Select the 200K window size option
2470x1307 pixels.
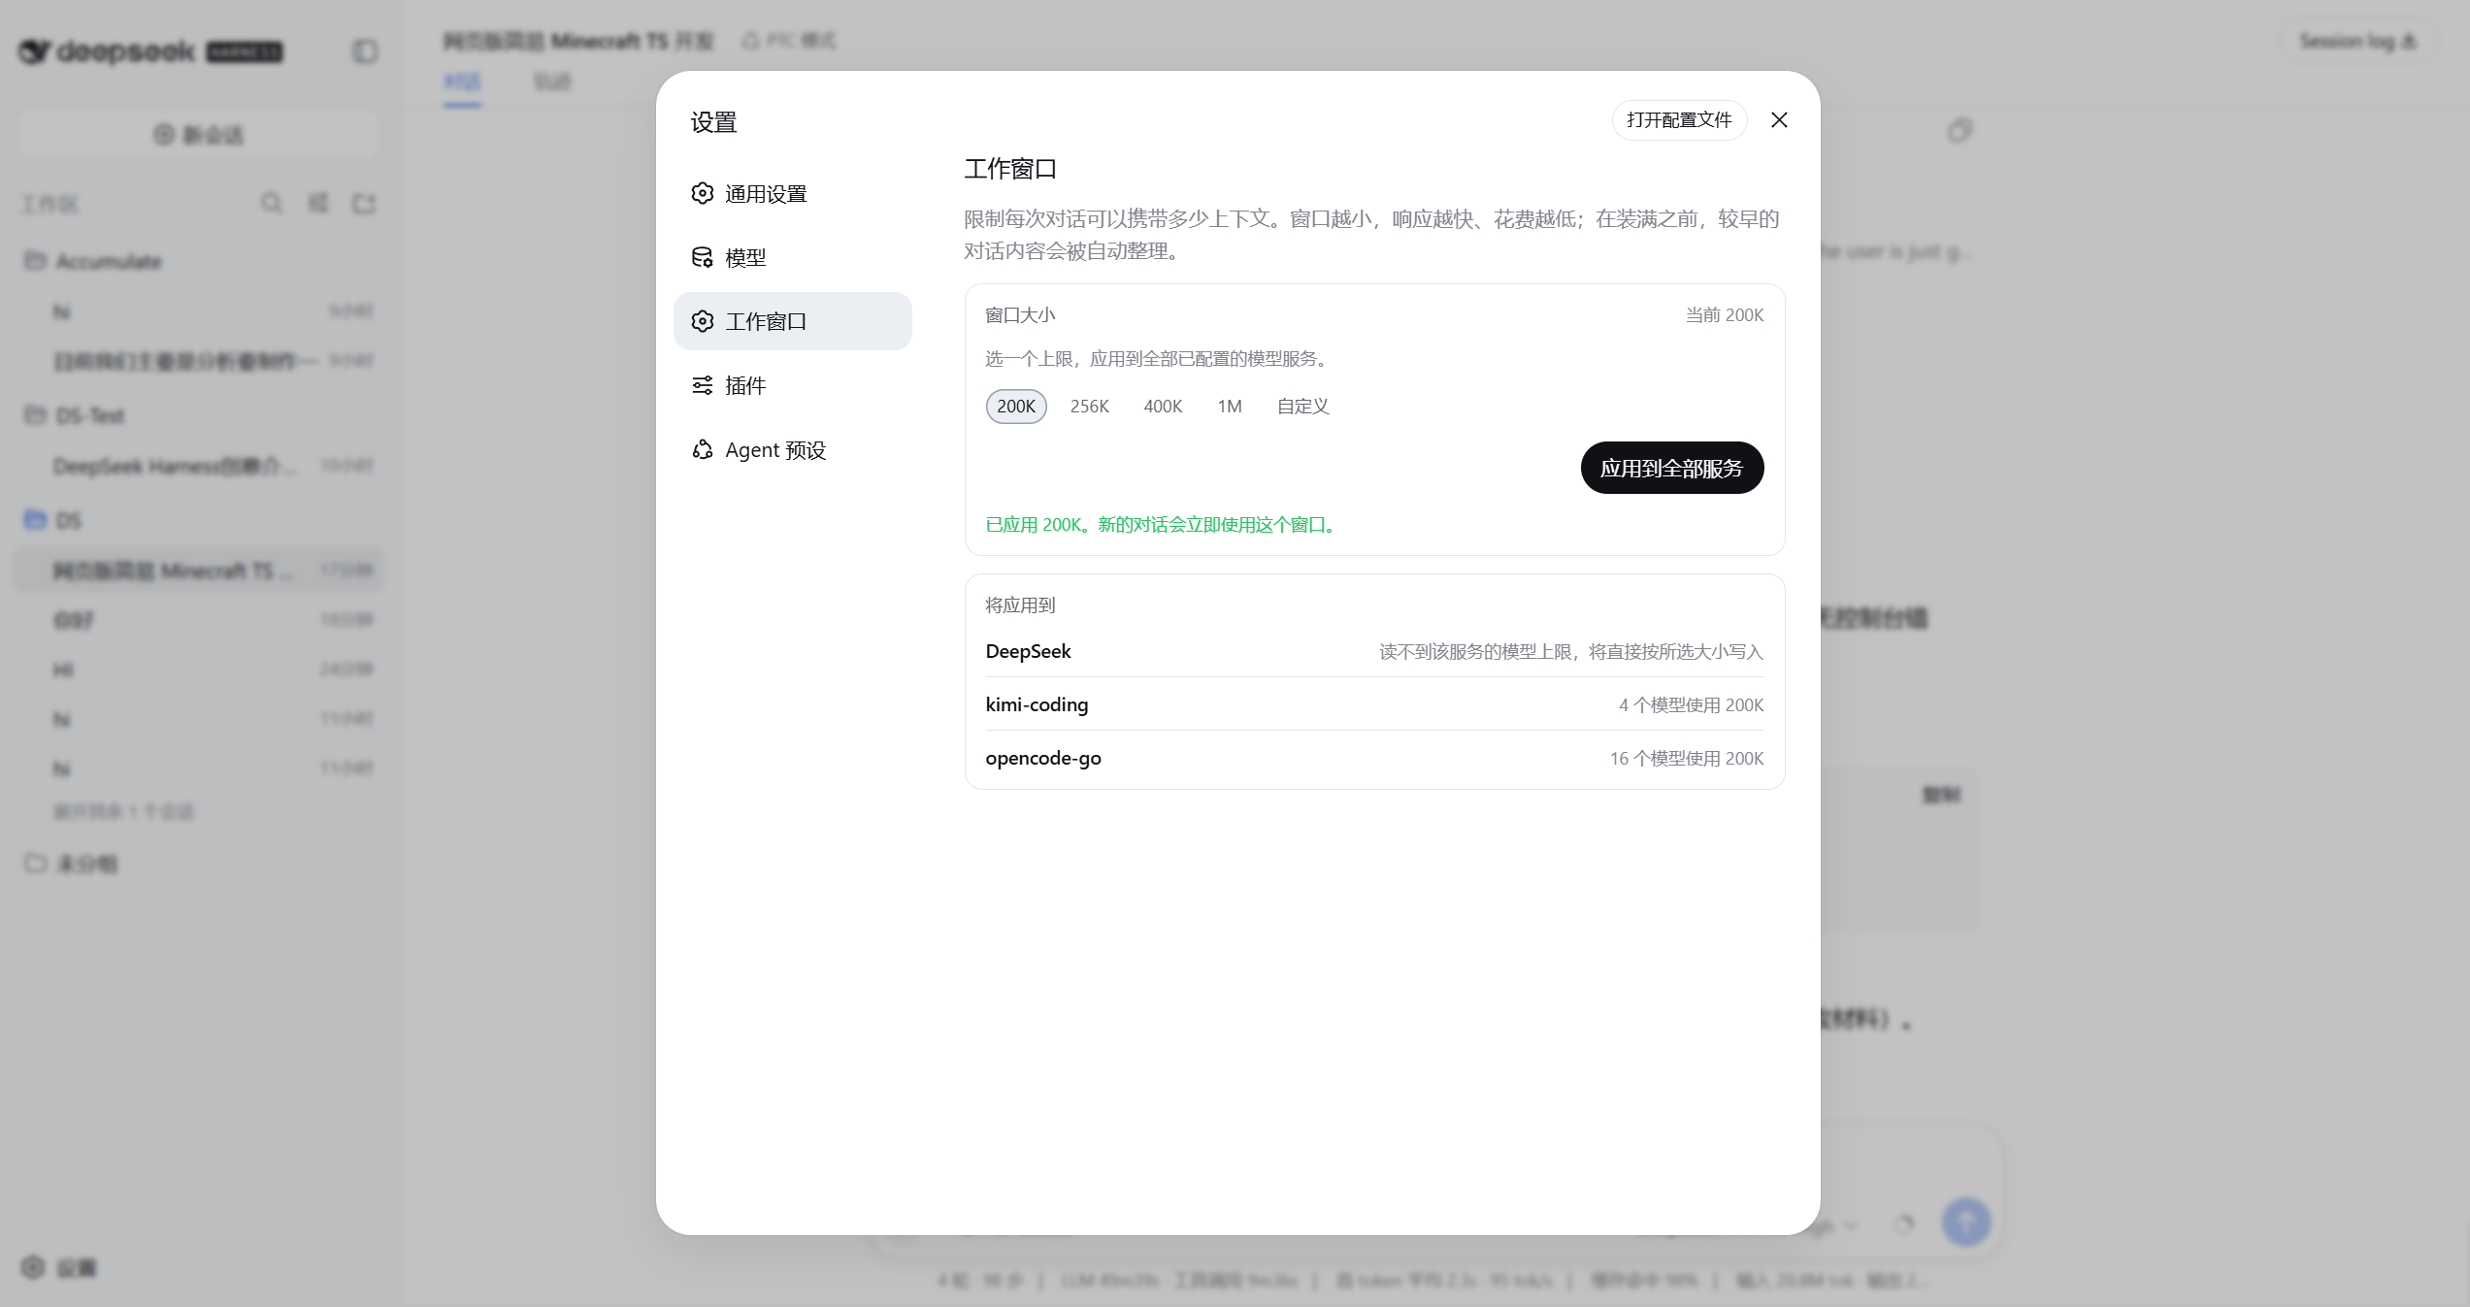tap(1016, 406)
